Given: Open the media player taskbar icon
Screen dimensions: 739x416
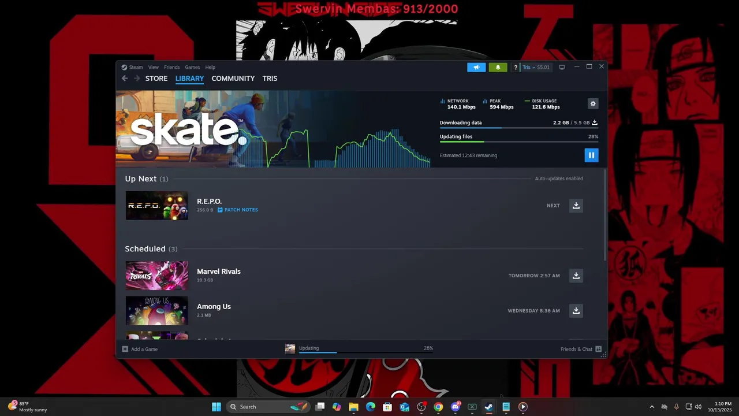Looking at the screenshot, I should (522, 407).
